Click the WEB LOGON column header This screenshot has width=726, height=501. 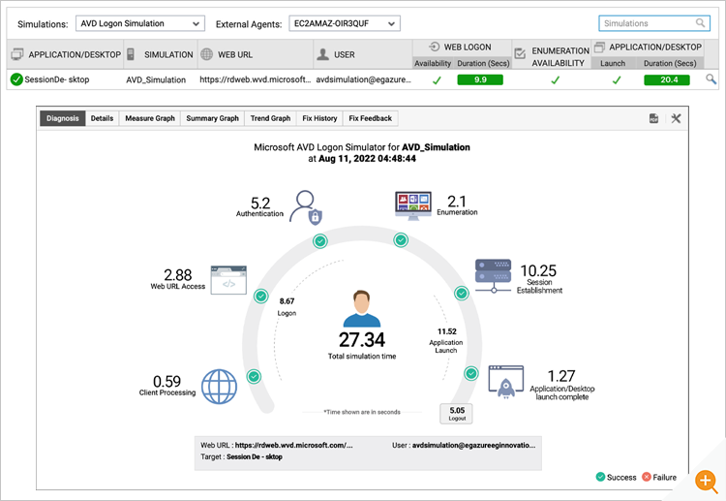pyautogui.click(x=462, y=47)
